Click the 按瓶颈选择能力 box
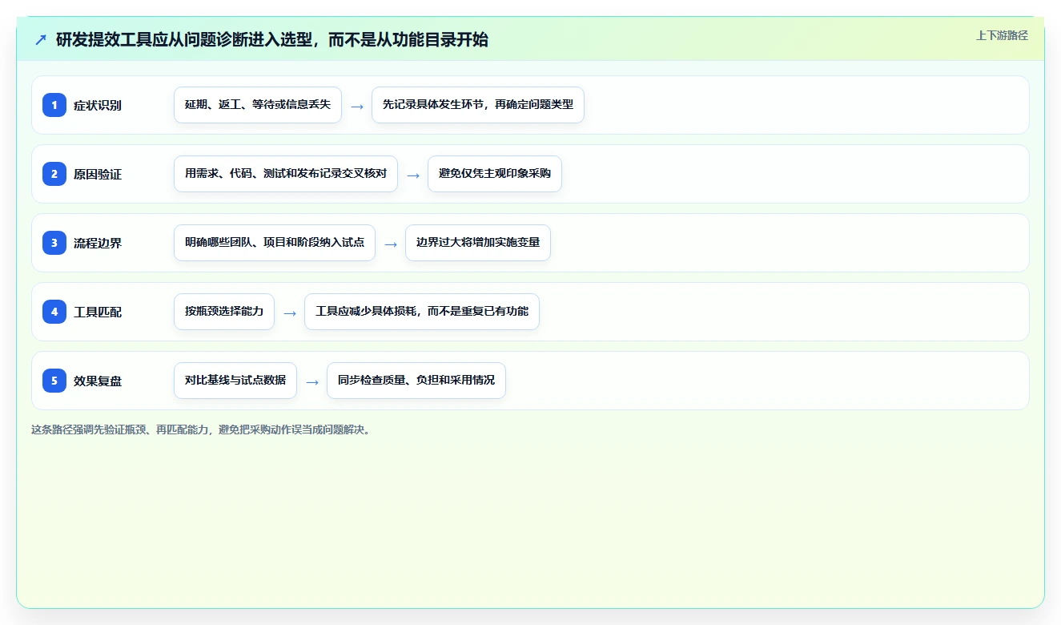 224,312
